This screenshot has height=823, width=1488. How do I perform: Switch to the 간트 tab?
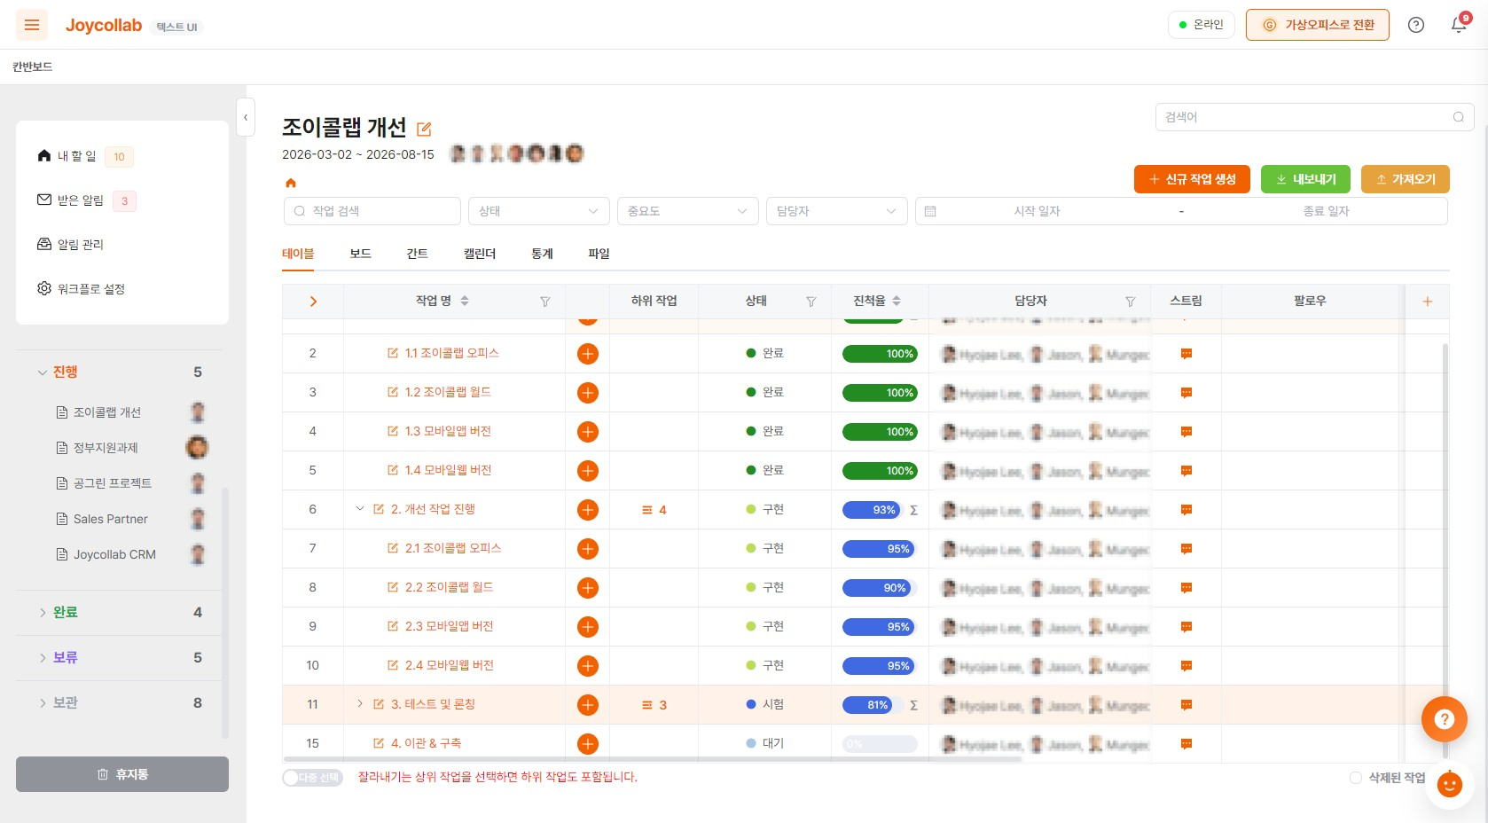(x=417, y=254)
